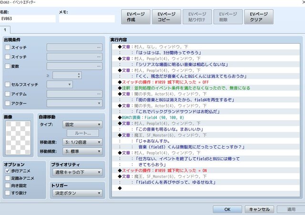
Task: Click the 変数 value stepper arrows
Action: [79, 75]
